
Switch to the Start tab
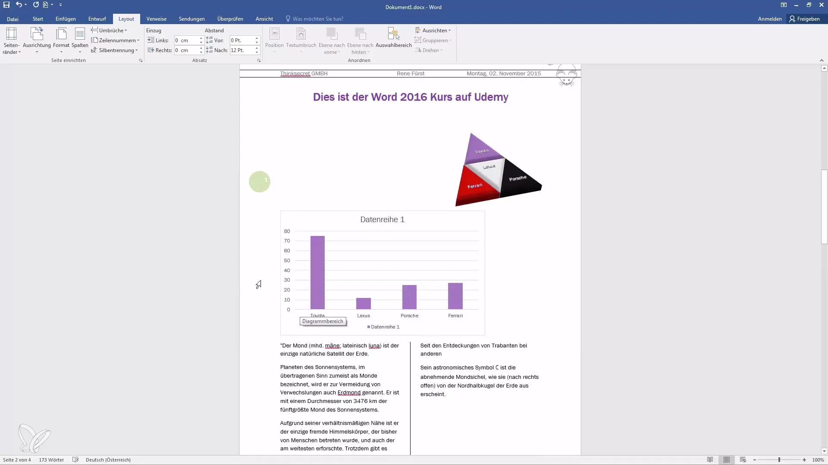pos(38,19)
